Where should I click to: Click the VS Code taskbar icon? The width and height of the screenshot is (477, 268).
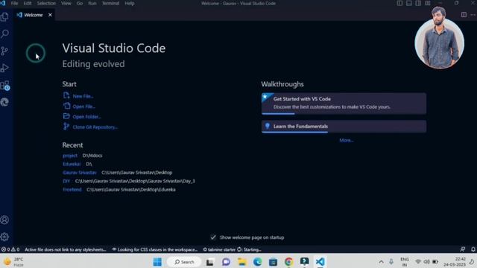[320, 261]
